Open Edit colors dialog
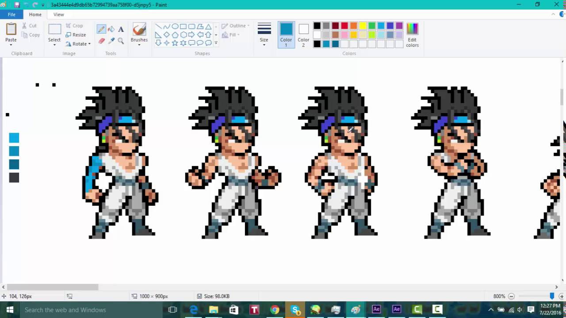Viewport: 566px width, 318px height. tap(412, 34)
